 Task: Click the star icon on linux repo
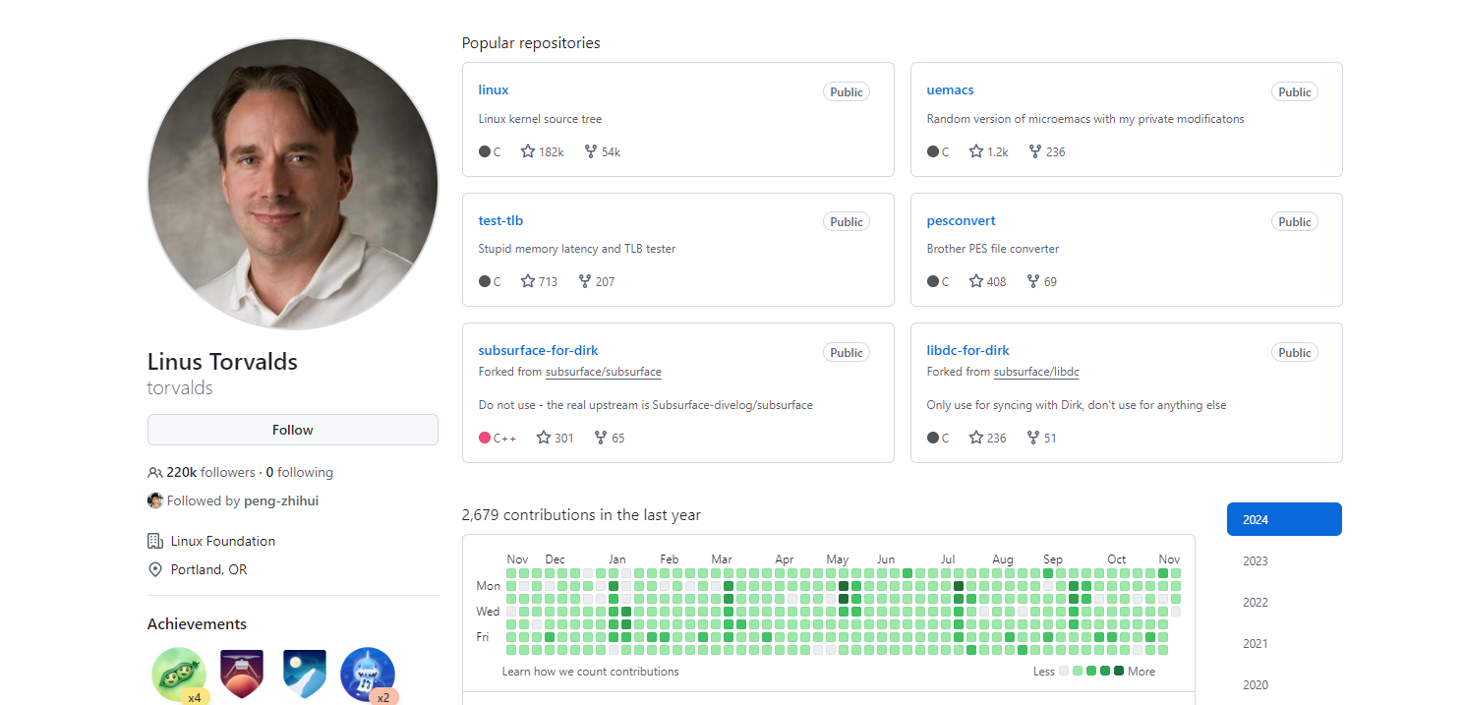[528, 151]
